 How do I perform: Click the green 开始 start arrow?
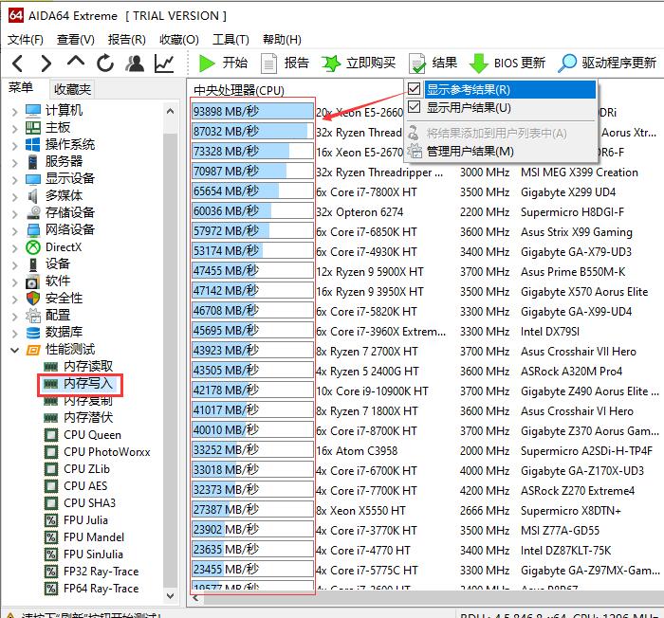(208, 63)
